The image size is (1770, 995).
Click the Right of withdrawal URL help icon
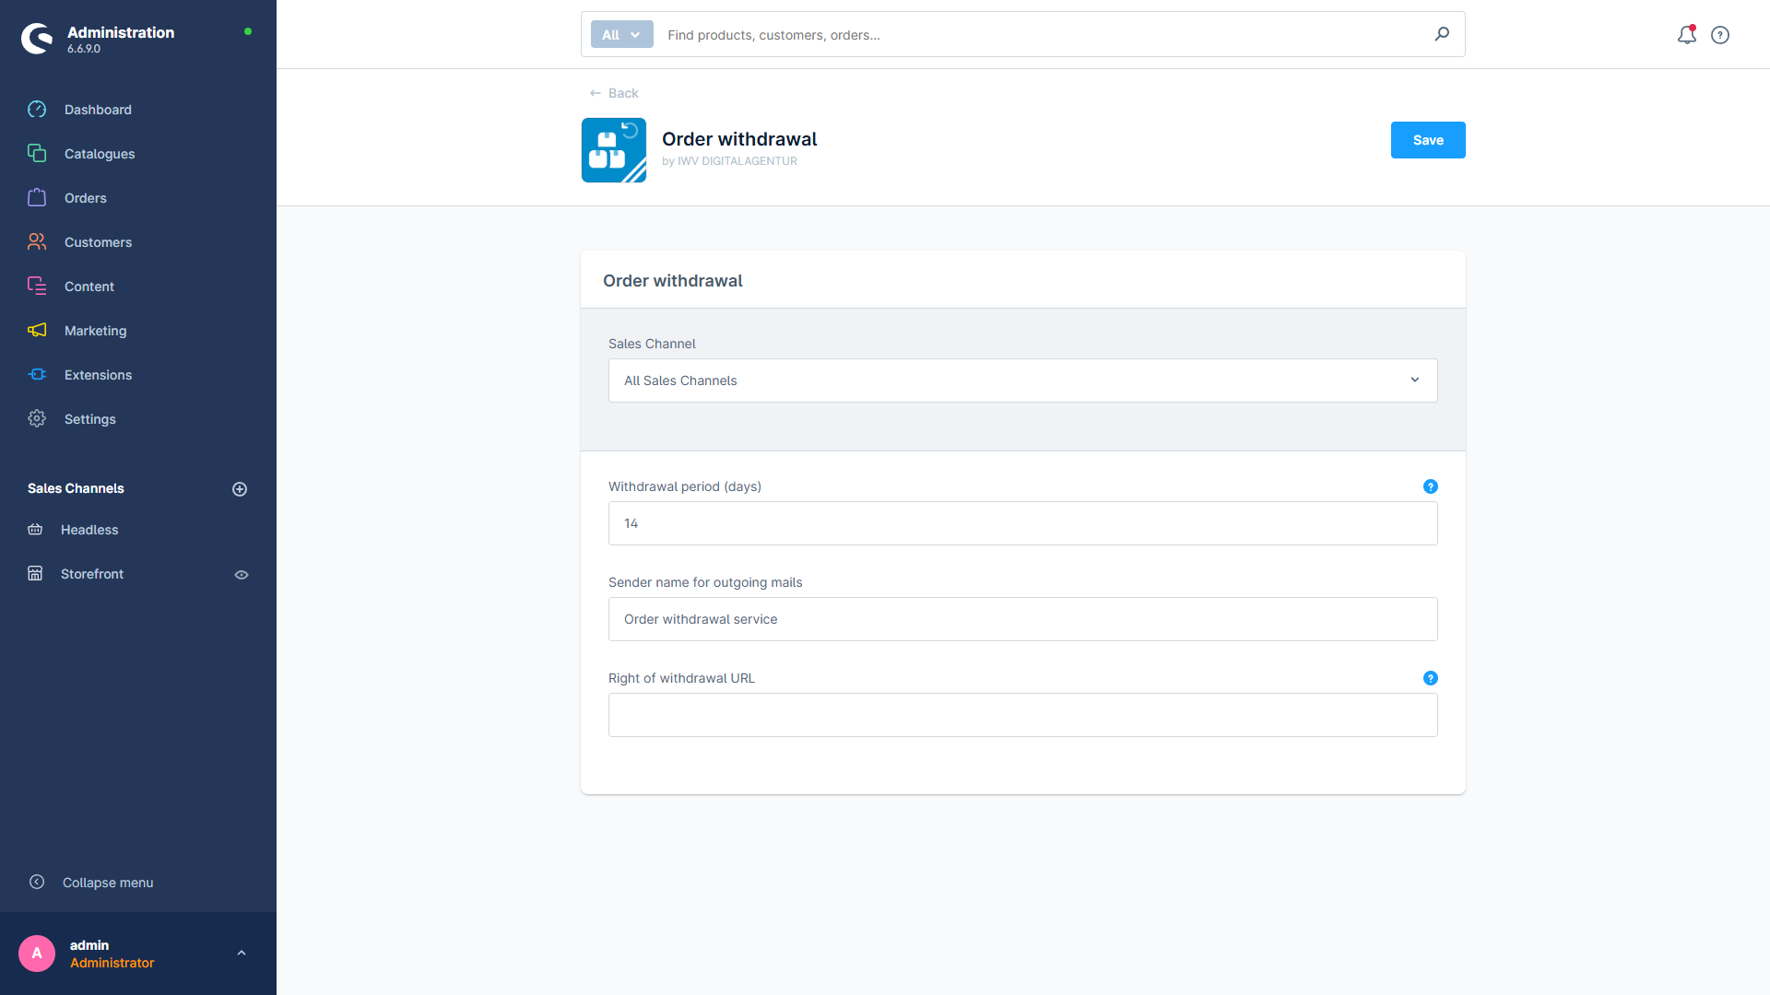(x=1430, y=678)
